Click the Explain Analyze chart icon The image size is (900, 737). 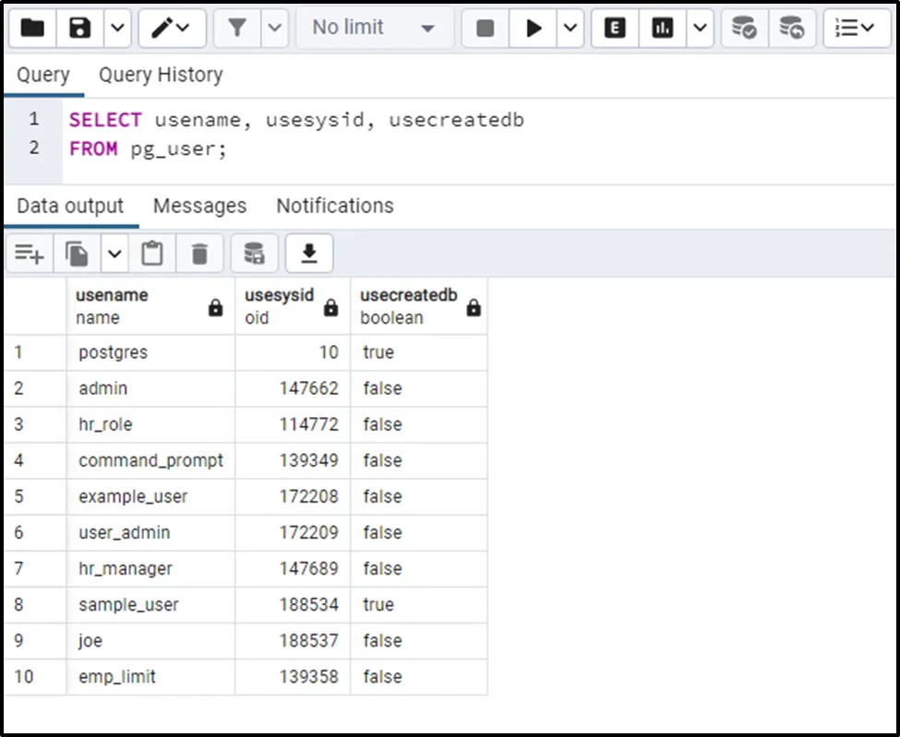tap(662, 29)
